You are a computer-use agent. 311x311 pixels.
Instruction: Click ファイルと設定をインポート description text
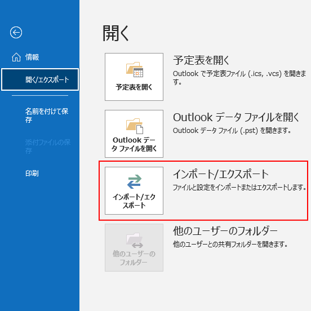(239, 187)
